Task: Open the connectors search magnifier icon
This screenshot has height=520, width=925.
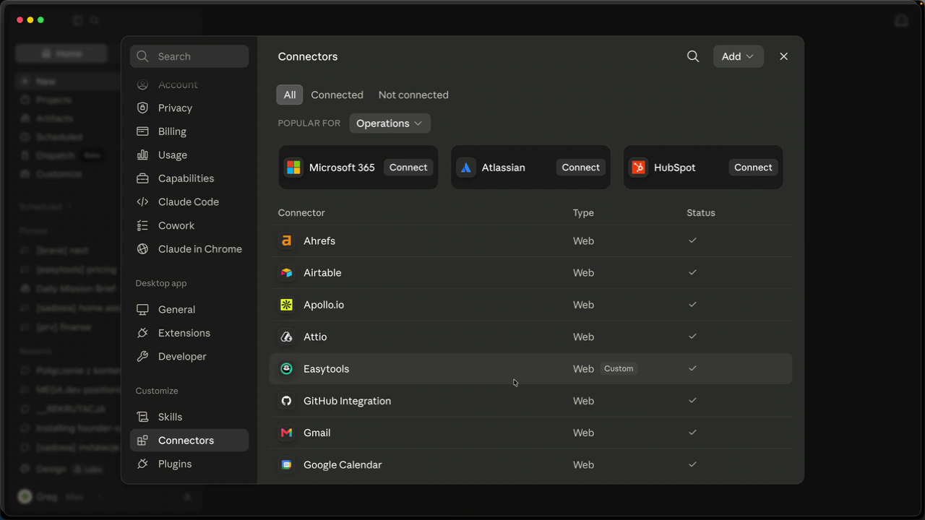Action: (693, 56)
